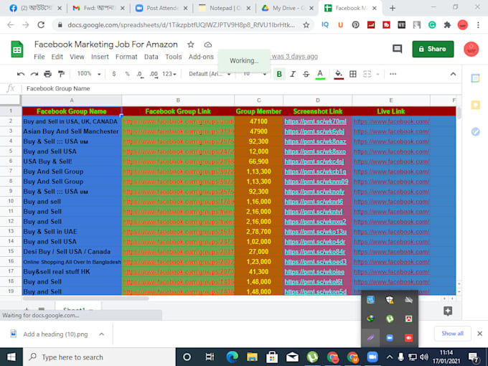The height and width of the screenshot is (366, 488).
Task: Click the Explore button at bottom right
Action: point(448,311)
